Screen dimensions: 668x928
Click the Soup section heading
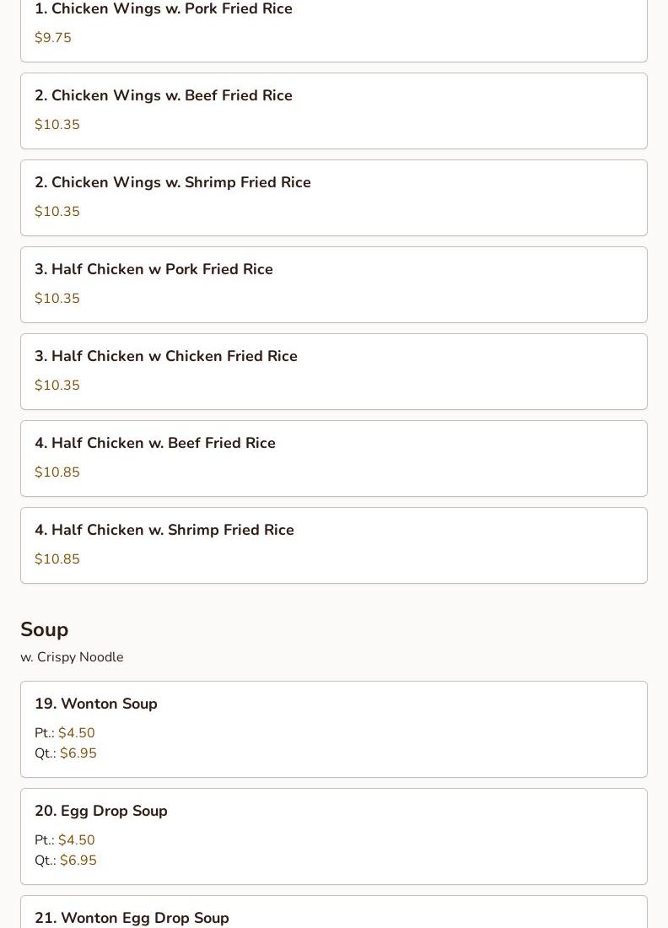(x=45, y=629)
